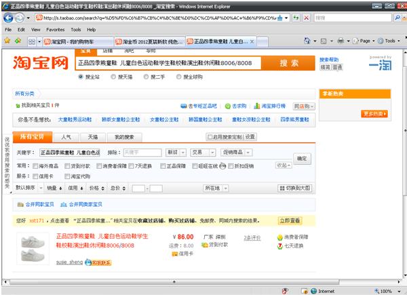Open the File menu
Screen dimensions: 407x295
pos(8,30)
